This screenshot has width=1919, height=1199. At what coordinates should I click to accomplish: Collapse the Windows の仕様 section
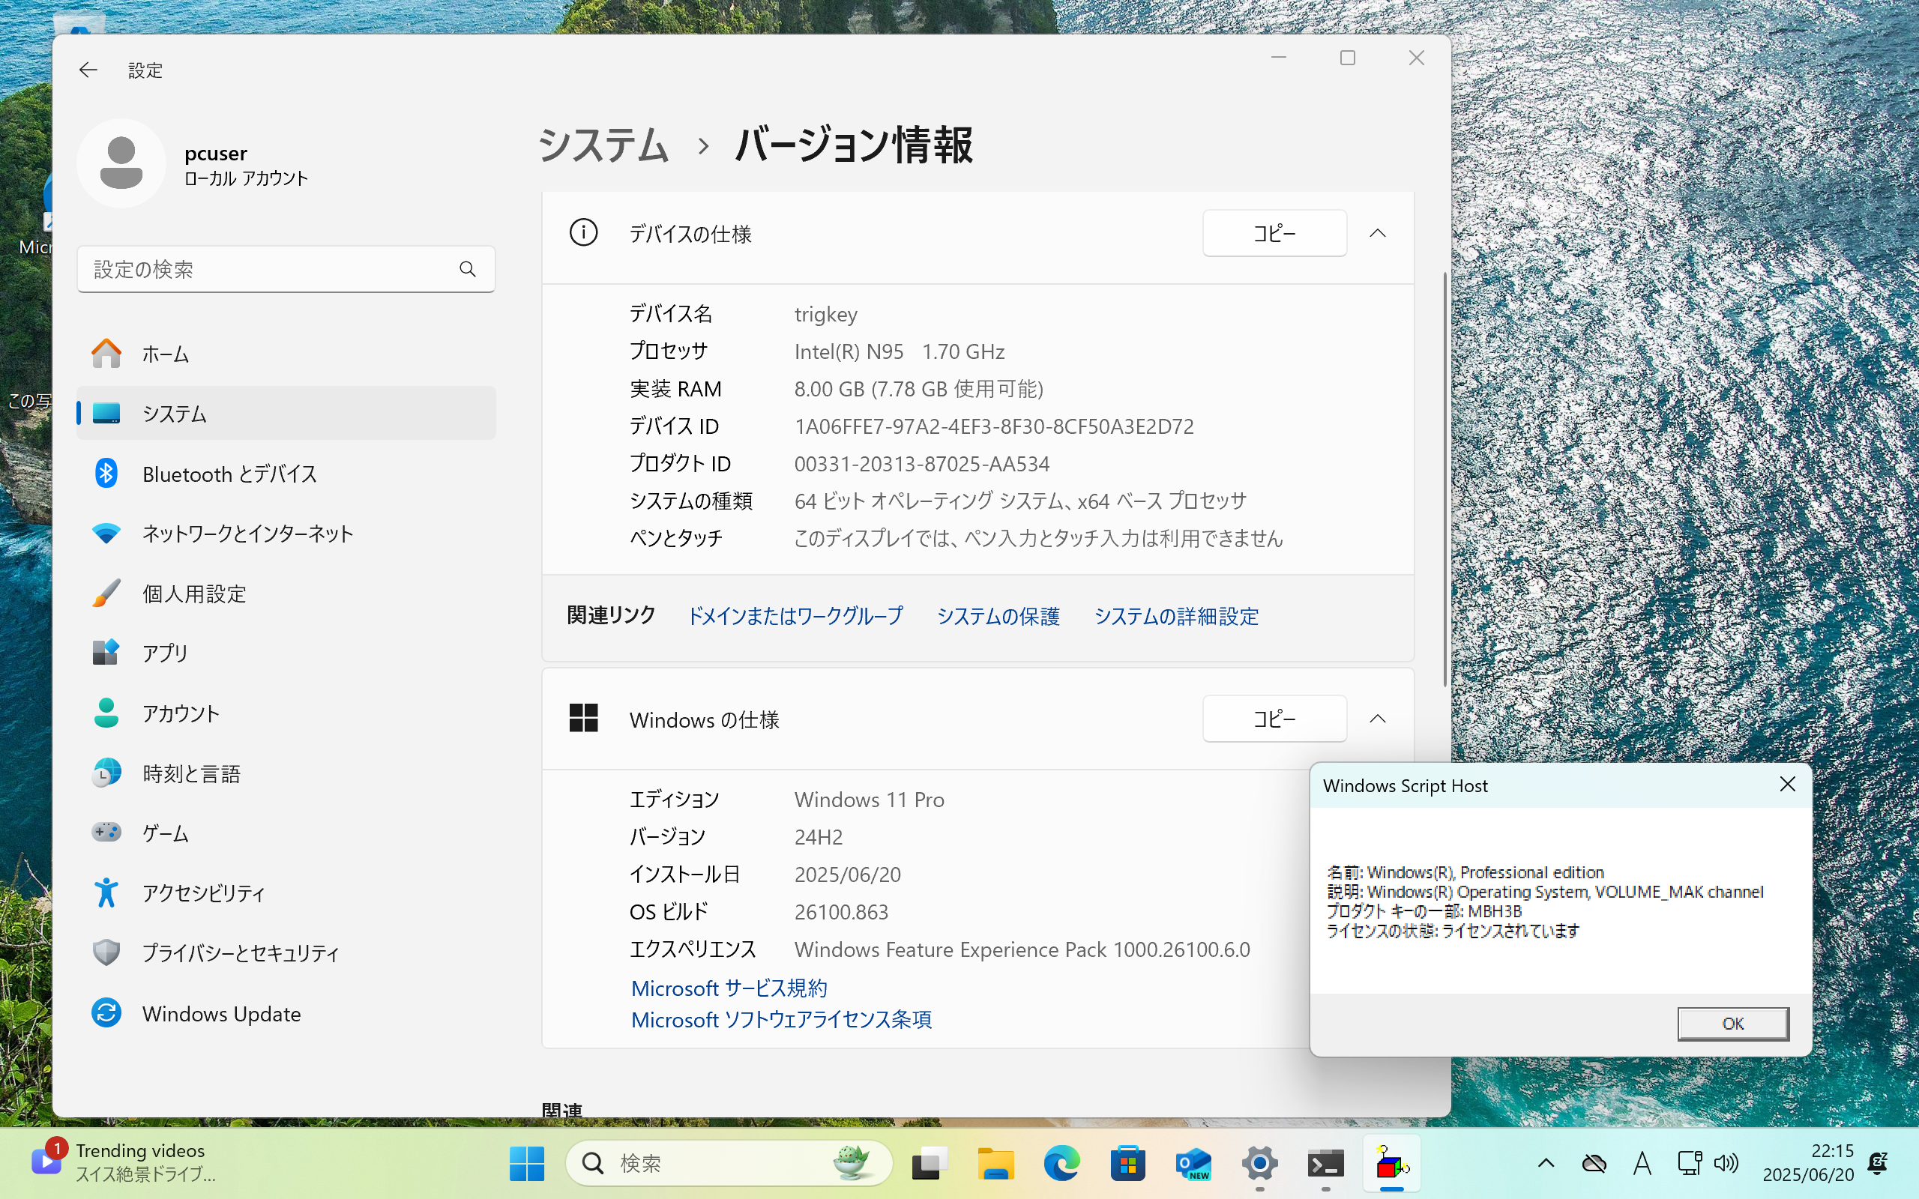[x=1379, y=719]
